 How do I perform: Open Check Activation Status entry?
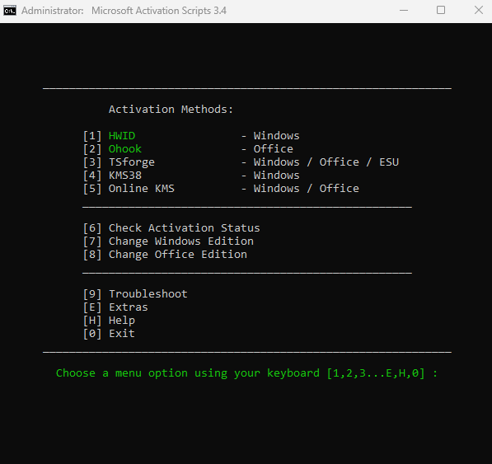coord(184,227)
